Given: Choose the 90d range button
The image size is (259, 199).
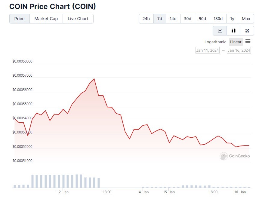Looking at the screenshot, I should 202,19.
